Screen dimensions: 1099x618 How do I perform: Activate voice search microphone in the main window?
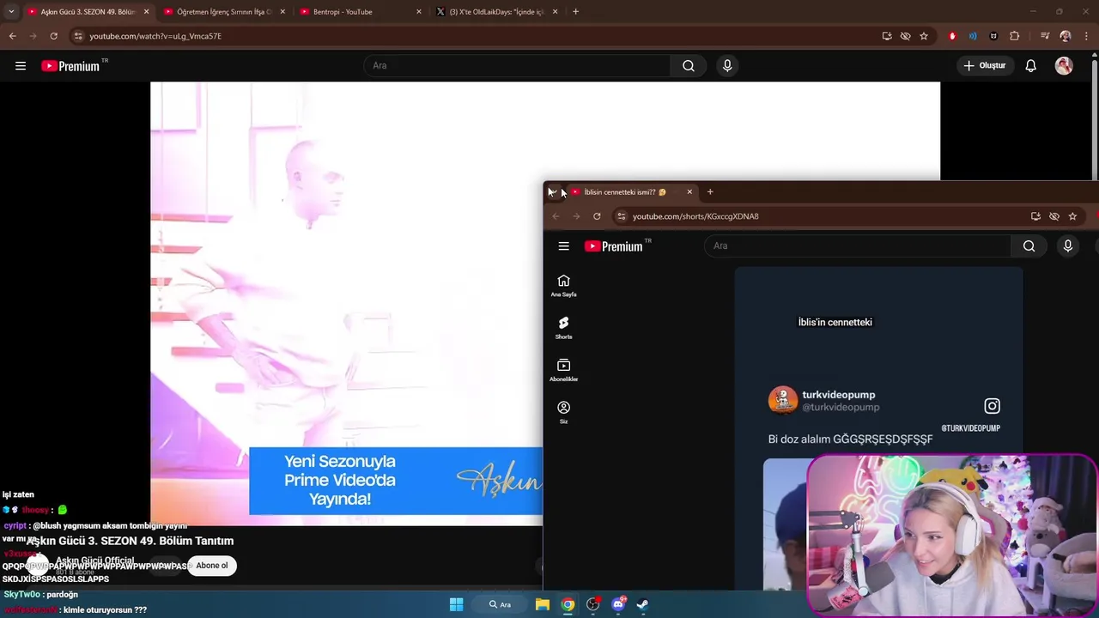tap(727, 66)
